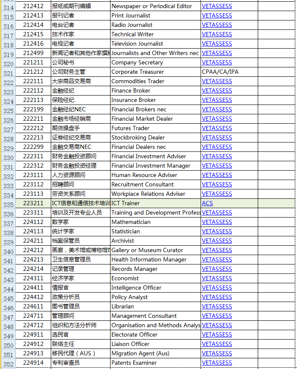Viewport: 297px width, 369px height.
Task: Select the cell 'ICT Trainer'
Action: pos(155,203)
